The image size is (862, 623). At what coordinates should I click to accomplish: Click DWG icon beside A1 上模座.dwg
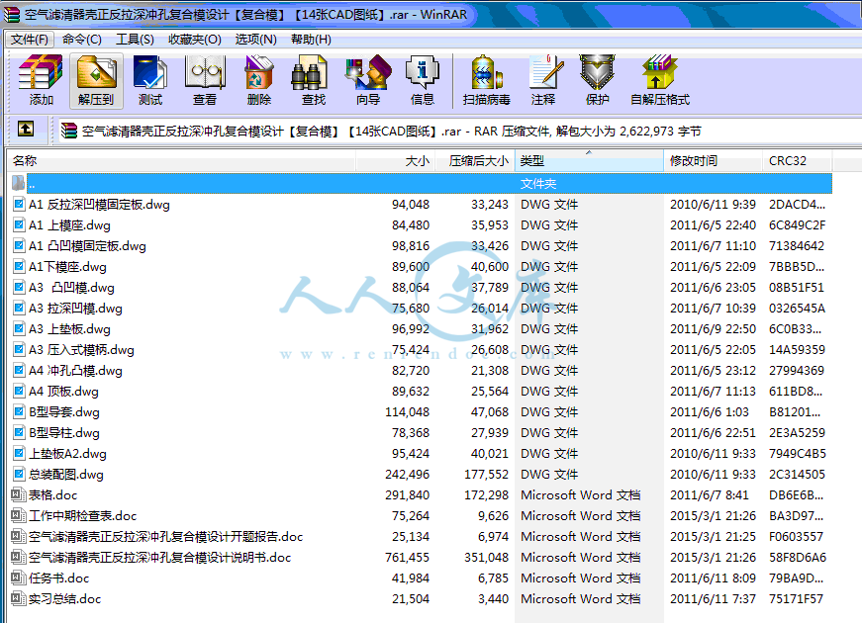19,224
